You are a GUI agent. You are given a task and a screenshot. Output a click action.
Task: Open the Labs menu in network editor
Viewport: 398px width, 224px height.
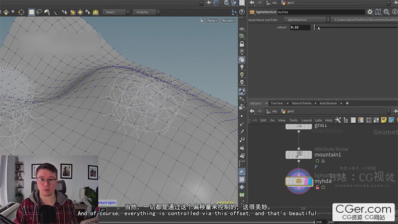[318, 120]
